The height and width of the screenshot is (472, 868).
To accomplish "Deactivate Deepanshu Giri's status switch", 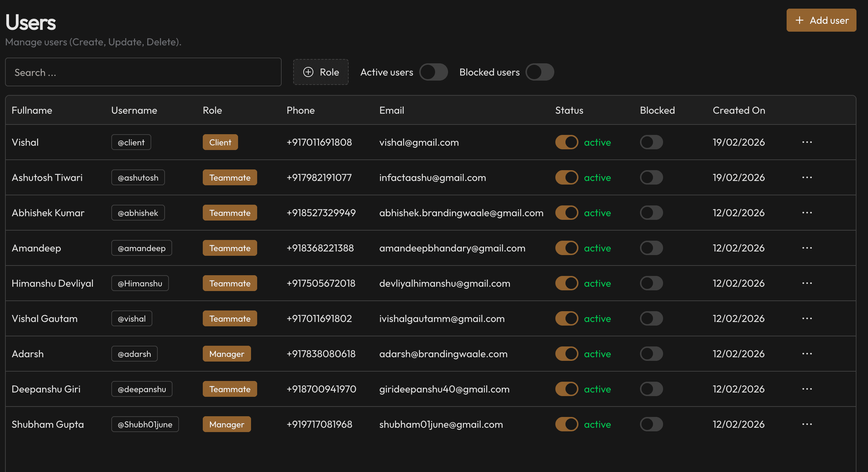I will pyautogui.click(x=567, y=389).
